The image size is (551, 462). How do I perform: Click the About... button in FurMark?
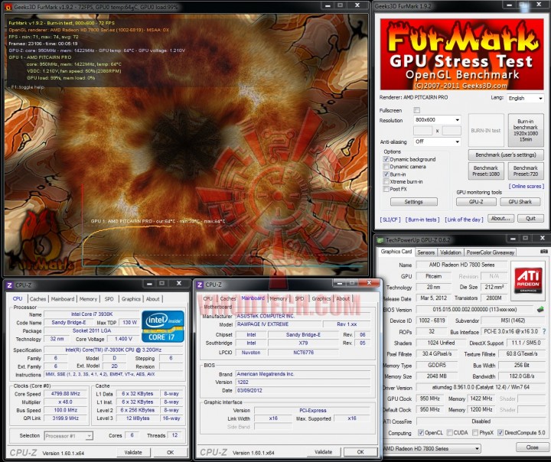point(500,218)
